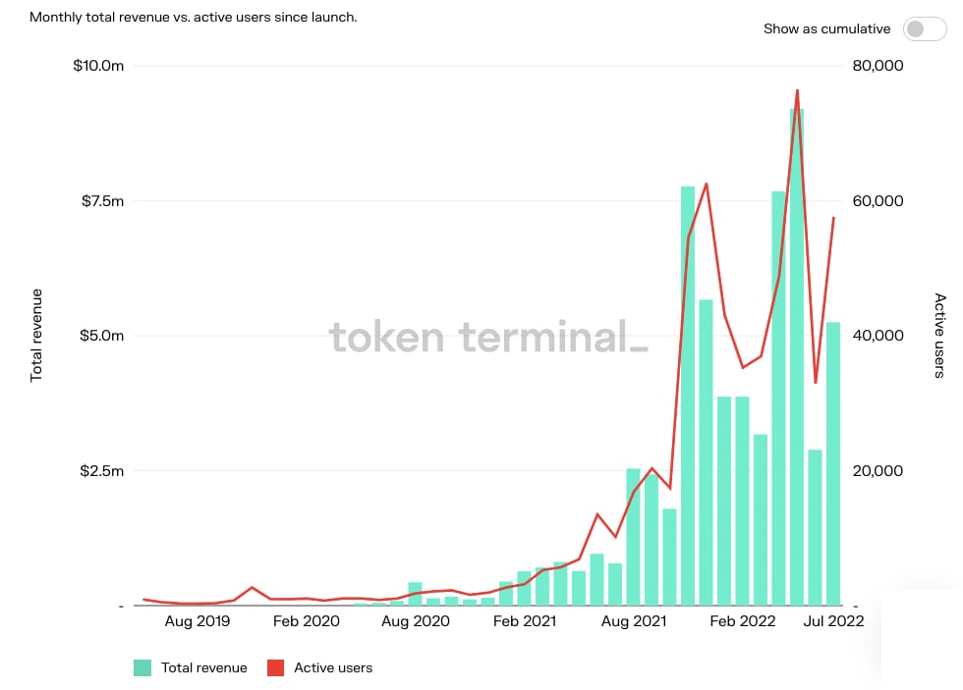Click the small revenue bar above Aug 2020
This screenshot has height=690, width=963.
point(416,594)
